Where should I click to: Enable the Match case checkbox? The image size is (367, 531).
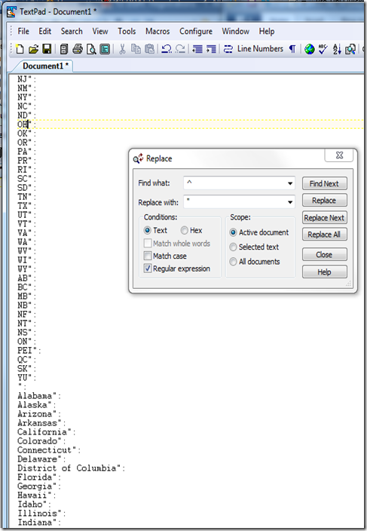(148, 256)
